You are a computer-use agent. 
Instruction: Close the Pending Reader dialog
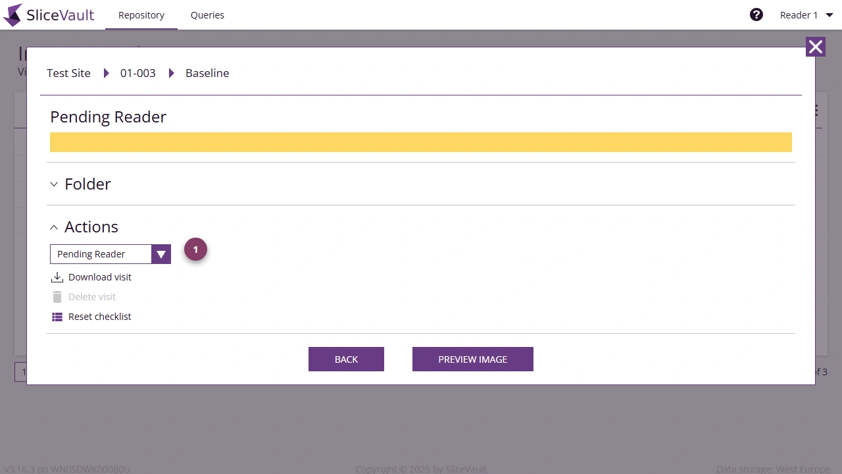[815, 47]
